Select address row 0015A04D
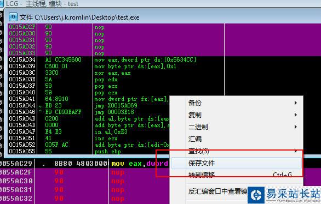 pos(22,125)
